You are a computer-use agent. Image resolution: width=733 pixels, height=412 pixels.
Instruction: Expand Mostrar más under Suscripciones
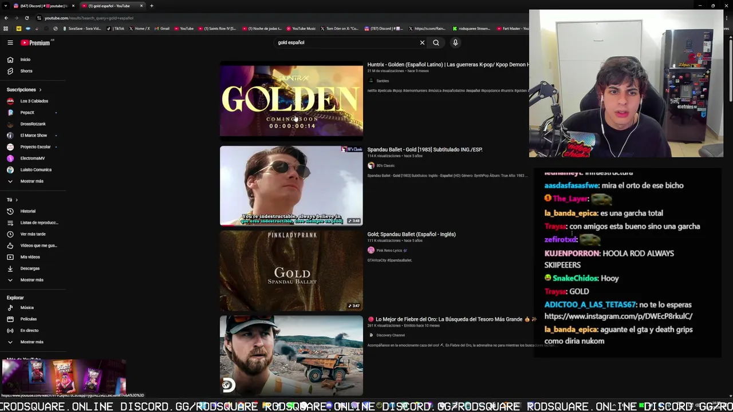(31, 181)
